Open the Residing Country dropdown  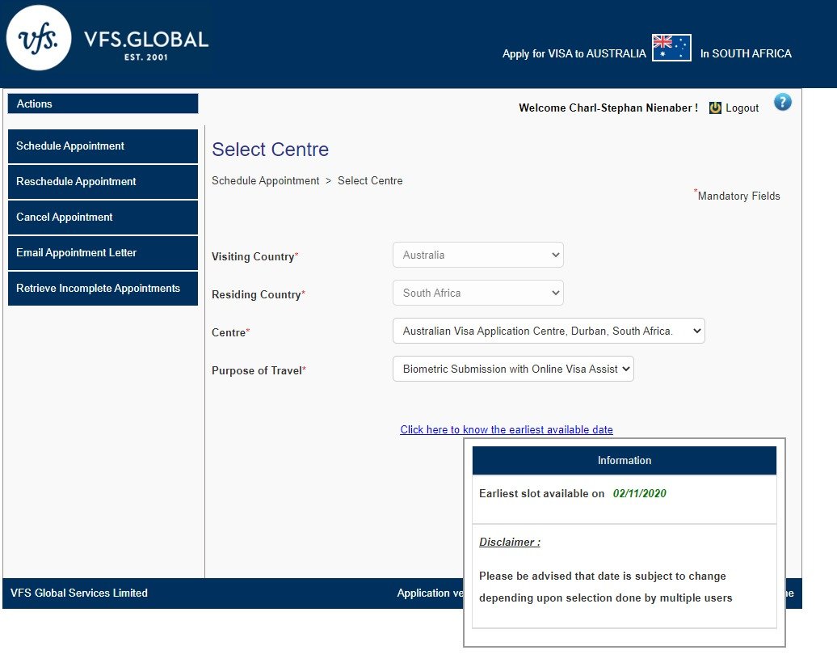(x=478, y=293)
